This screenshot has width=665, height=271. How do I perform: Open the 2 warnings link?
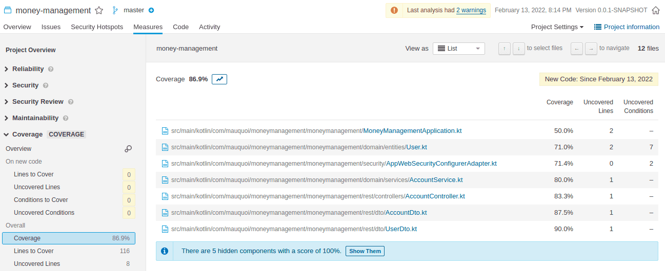click(x=471, y=10)
